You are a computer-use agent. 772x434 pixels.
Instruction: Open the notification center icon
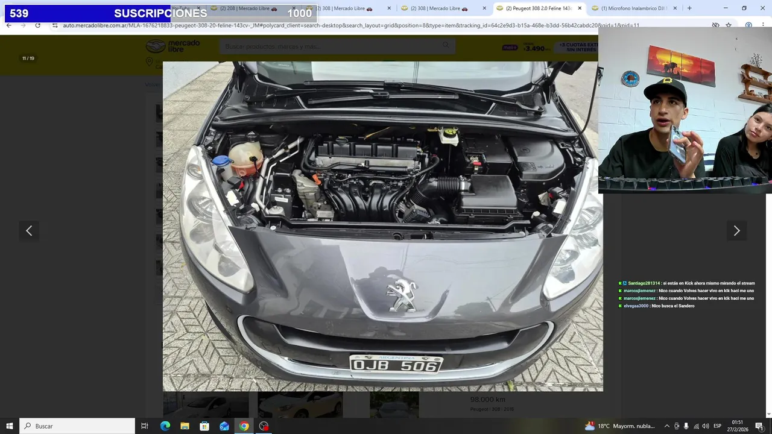[759, 426]
